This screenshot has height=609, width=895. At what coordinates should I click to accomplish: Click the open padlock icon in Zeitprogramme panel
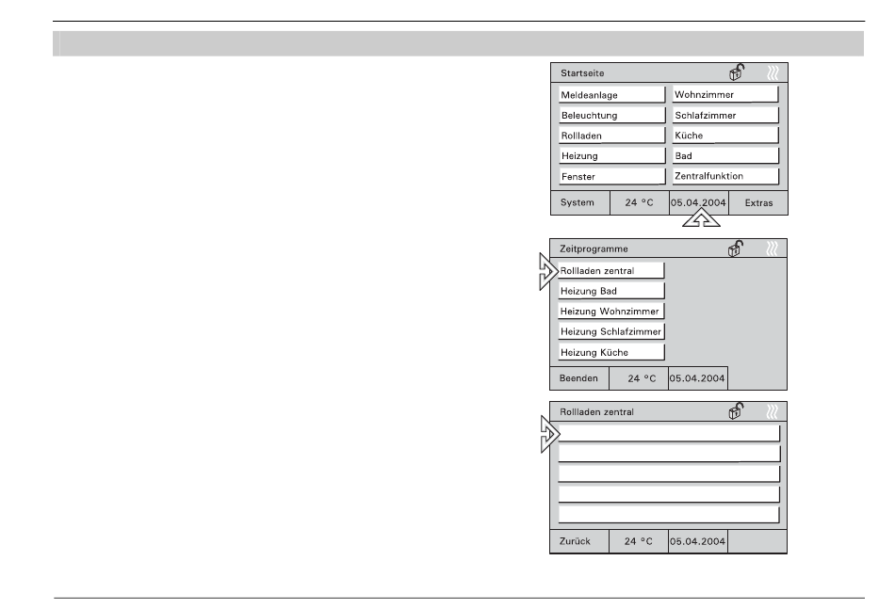tap(736, 248)
